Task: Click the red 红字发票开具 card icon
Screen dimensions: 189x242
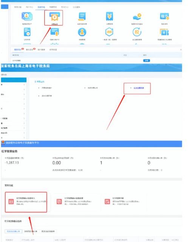Action: [x=107, y=201]
